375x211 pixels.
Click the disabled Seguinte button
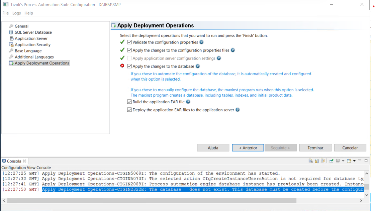click(281, 148)
